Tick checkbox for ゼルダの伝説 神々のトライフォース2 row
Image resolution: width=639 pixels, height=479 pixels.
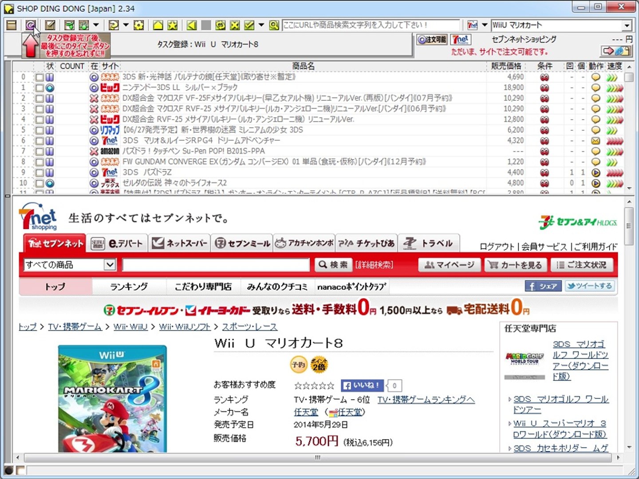39,183
